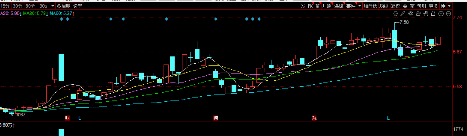Open the 更多 more menu

click(x=434, y=6)
